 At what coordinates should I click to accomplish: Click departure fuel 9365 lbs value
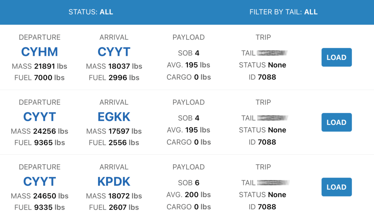pyautogui.click(x=40, y=143)
